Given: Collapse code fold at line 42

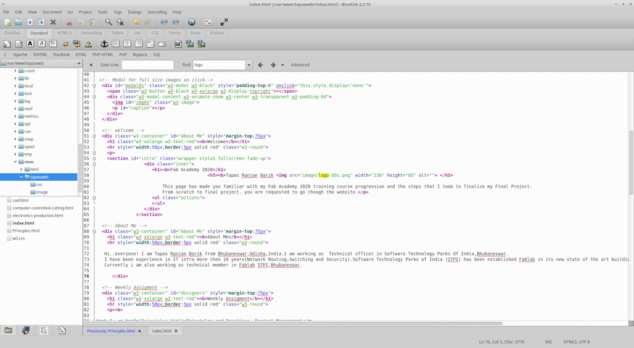Looking at the screenshot, I should 94,86.
